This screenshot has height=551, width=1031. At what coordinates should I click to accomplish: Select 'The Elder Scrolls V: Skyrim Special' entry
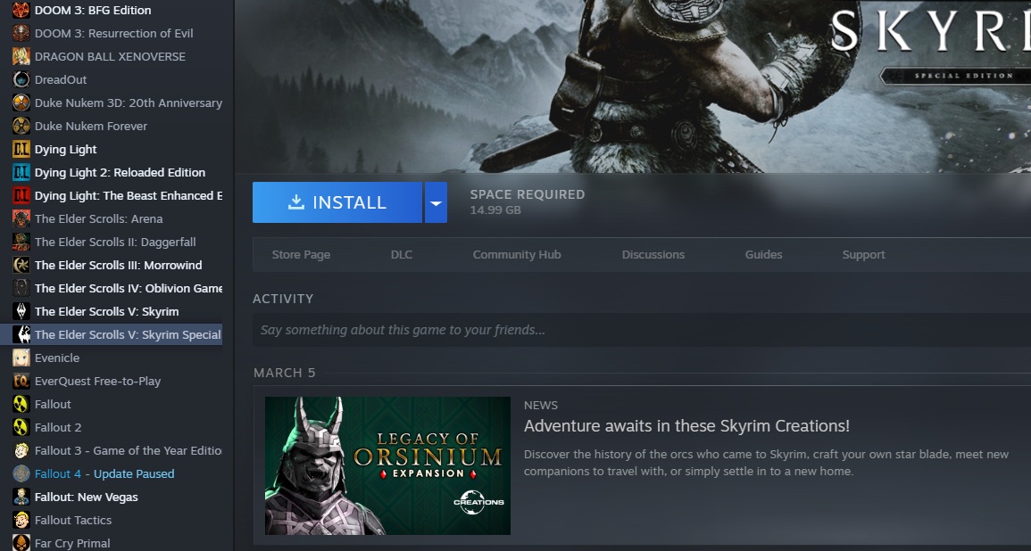[x=128, y=334]
